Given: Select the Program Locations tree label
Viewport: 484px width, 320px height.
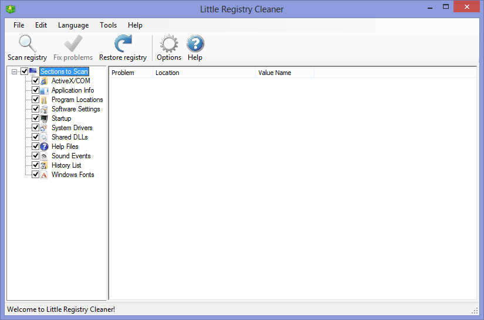Looking at the screenshot, I should point(77,100).
